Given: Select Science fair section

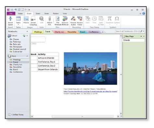Looking at the screenshot, I should coord(18,52).
